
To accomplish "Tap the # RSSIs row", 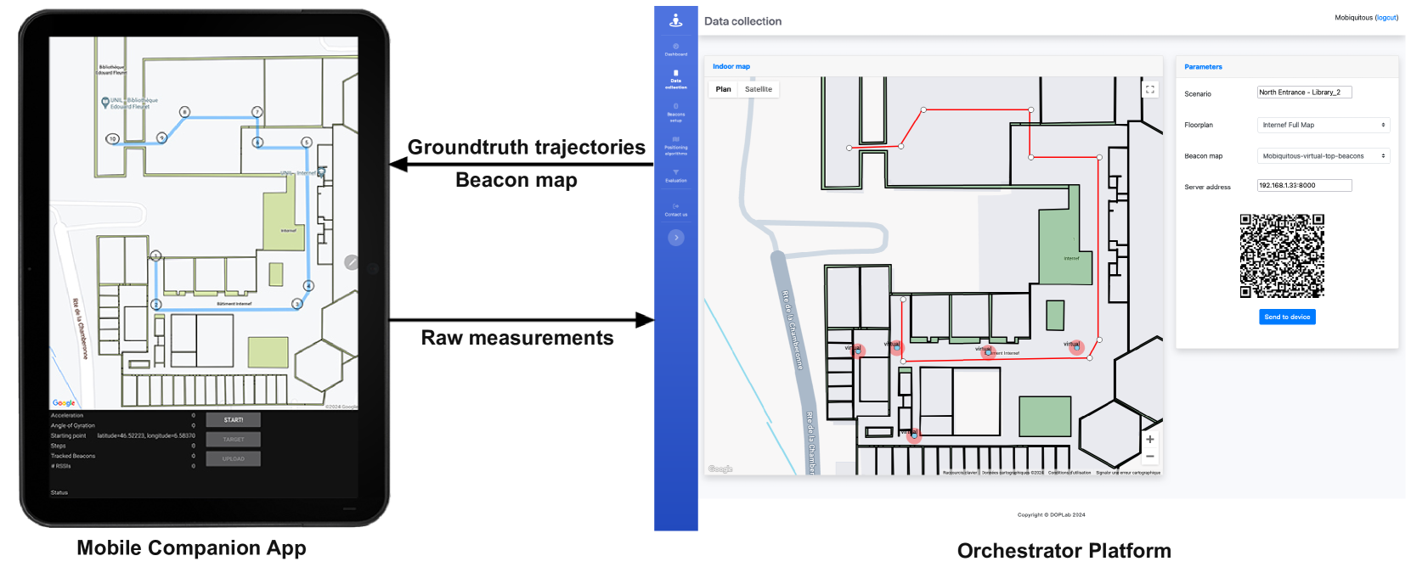I will coord(123,466).
